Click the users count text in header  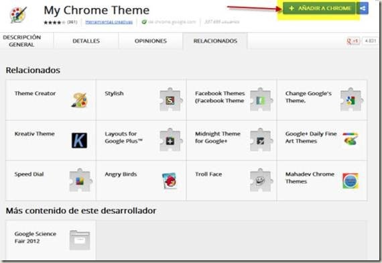(222, 21)
